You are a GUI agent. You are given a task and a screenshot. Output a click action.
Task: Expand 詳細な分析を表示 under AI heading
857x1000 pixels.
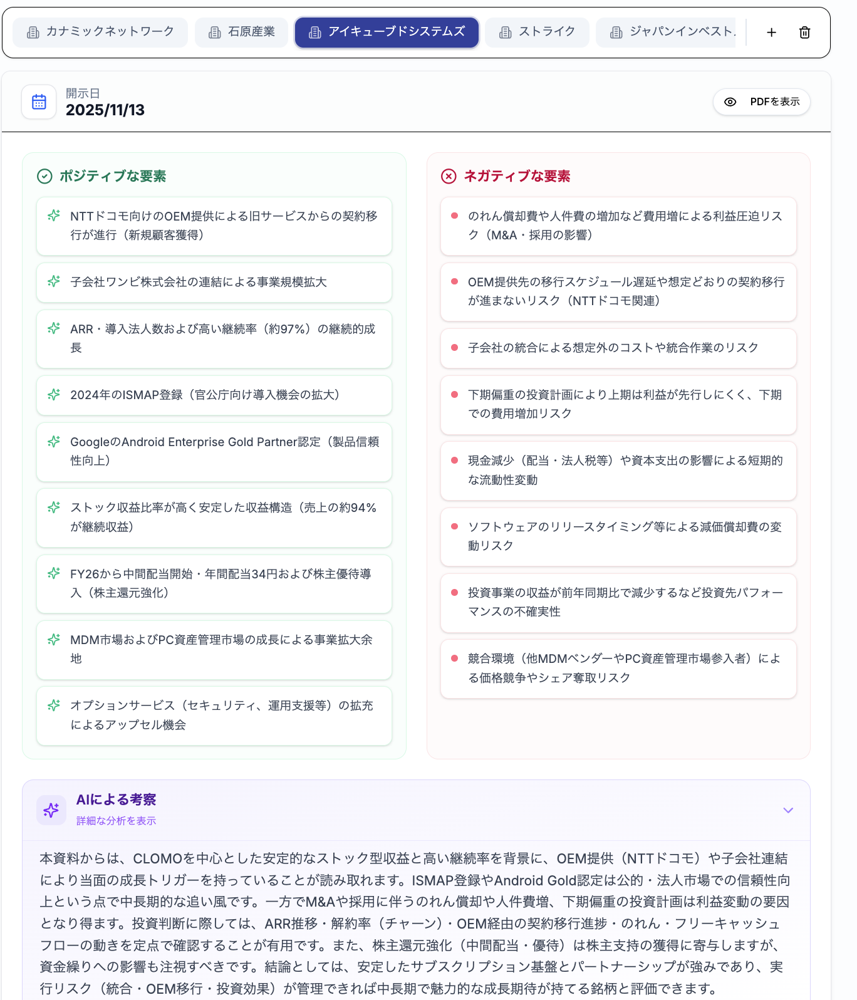(116, 821)
